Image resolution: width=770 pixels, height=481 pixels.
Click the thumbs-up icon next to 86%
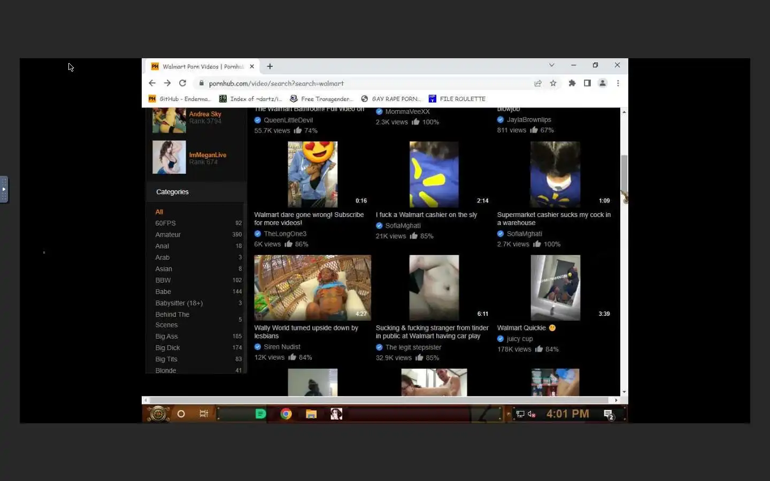[x=289, y=244]
